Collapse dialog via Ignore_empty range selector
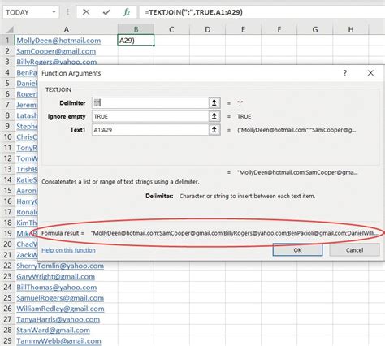This screenshot has height=346, width=385. (214, 116)
